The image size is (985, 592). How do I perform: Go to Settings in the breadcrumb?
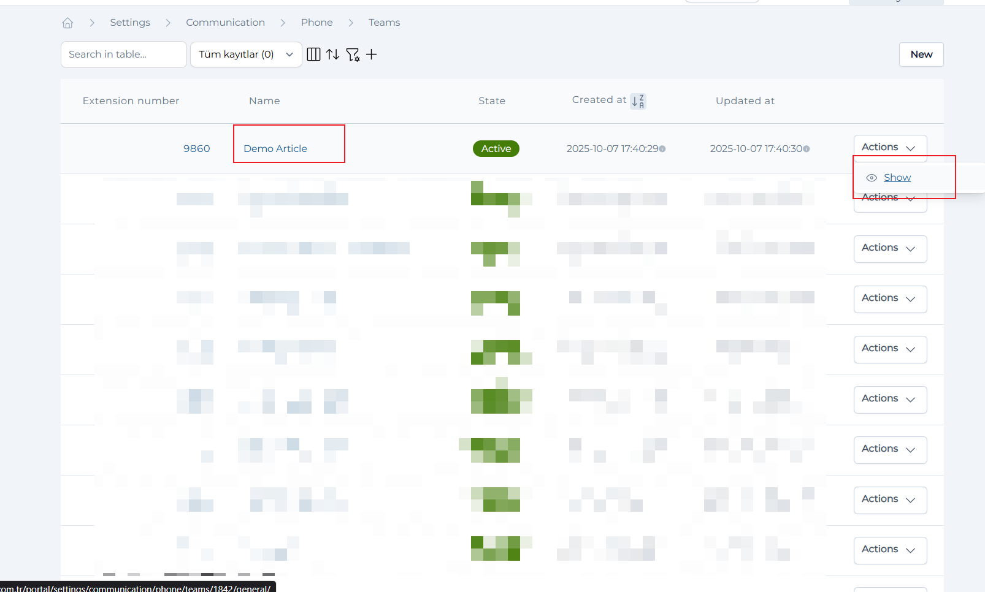(130, 23)
